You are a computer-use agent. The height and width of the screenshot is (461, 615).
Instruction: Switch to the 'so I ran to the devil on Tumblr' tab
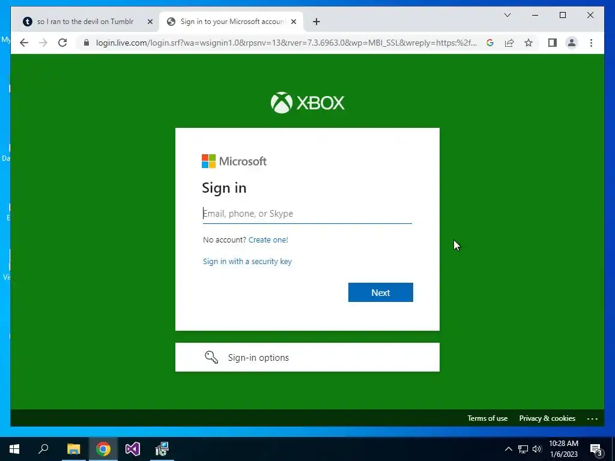coord(85,22)
